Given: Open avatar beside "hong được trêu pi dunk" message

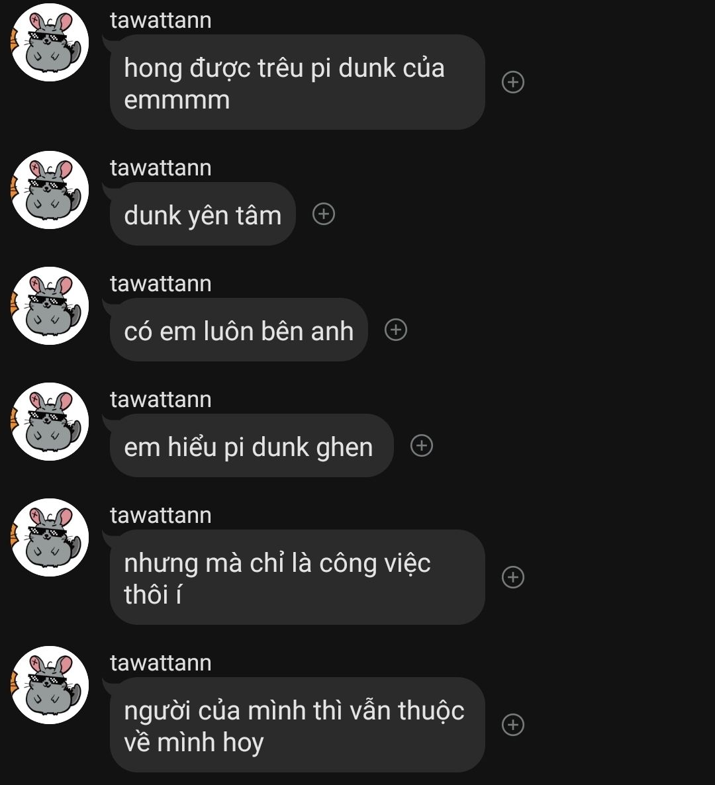Looking at the screenshot, I should click(50, 42).
